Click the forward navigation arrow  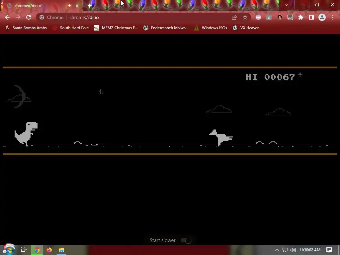18,17
